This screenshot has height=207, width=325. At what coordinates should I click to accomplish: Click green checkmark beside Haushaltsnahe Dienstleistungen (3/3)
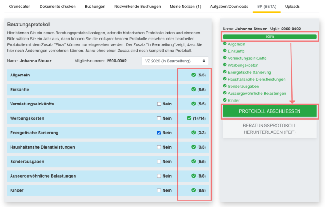click(194, 147)
